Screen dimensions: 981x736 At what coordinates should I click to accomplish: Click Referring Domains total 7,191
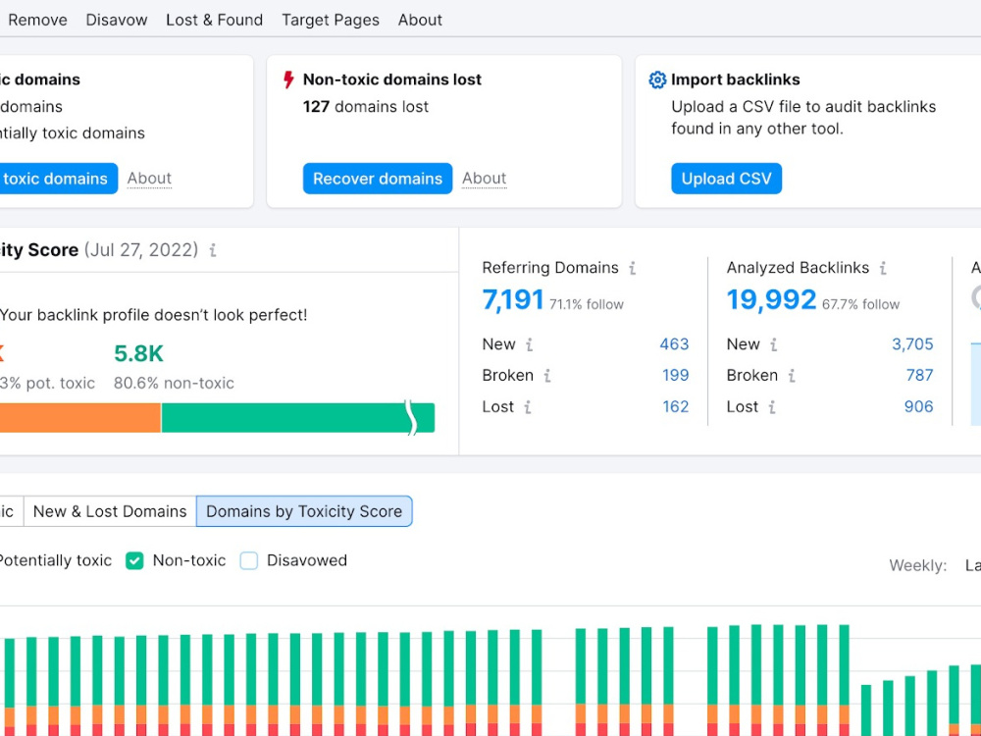point(512,299)
